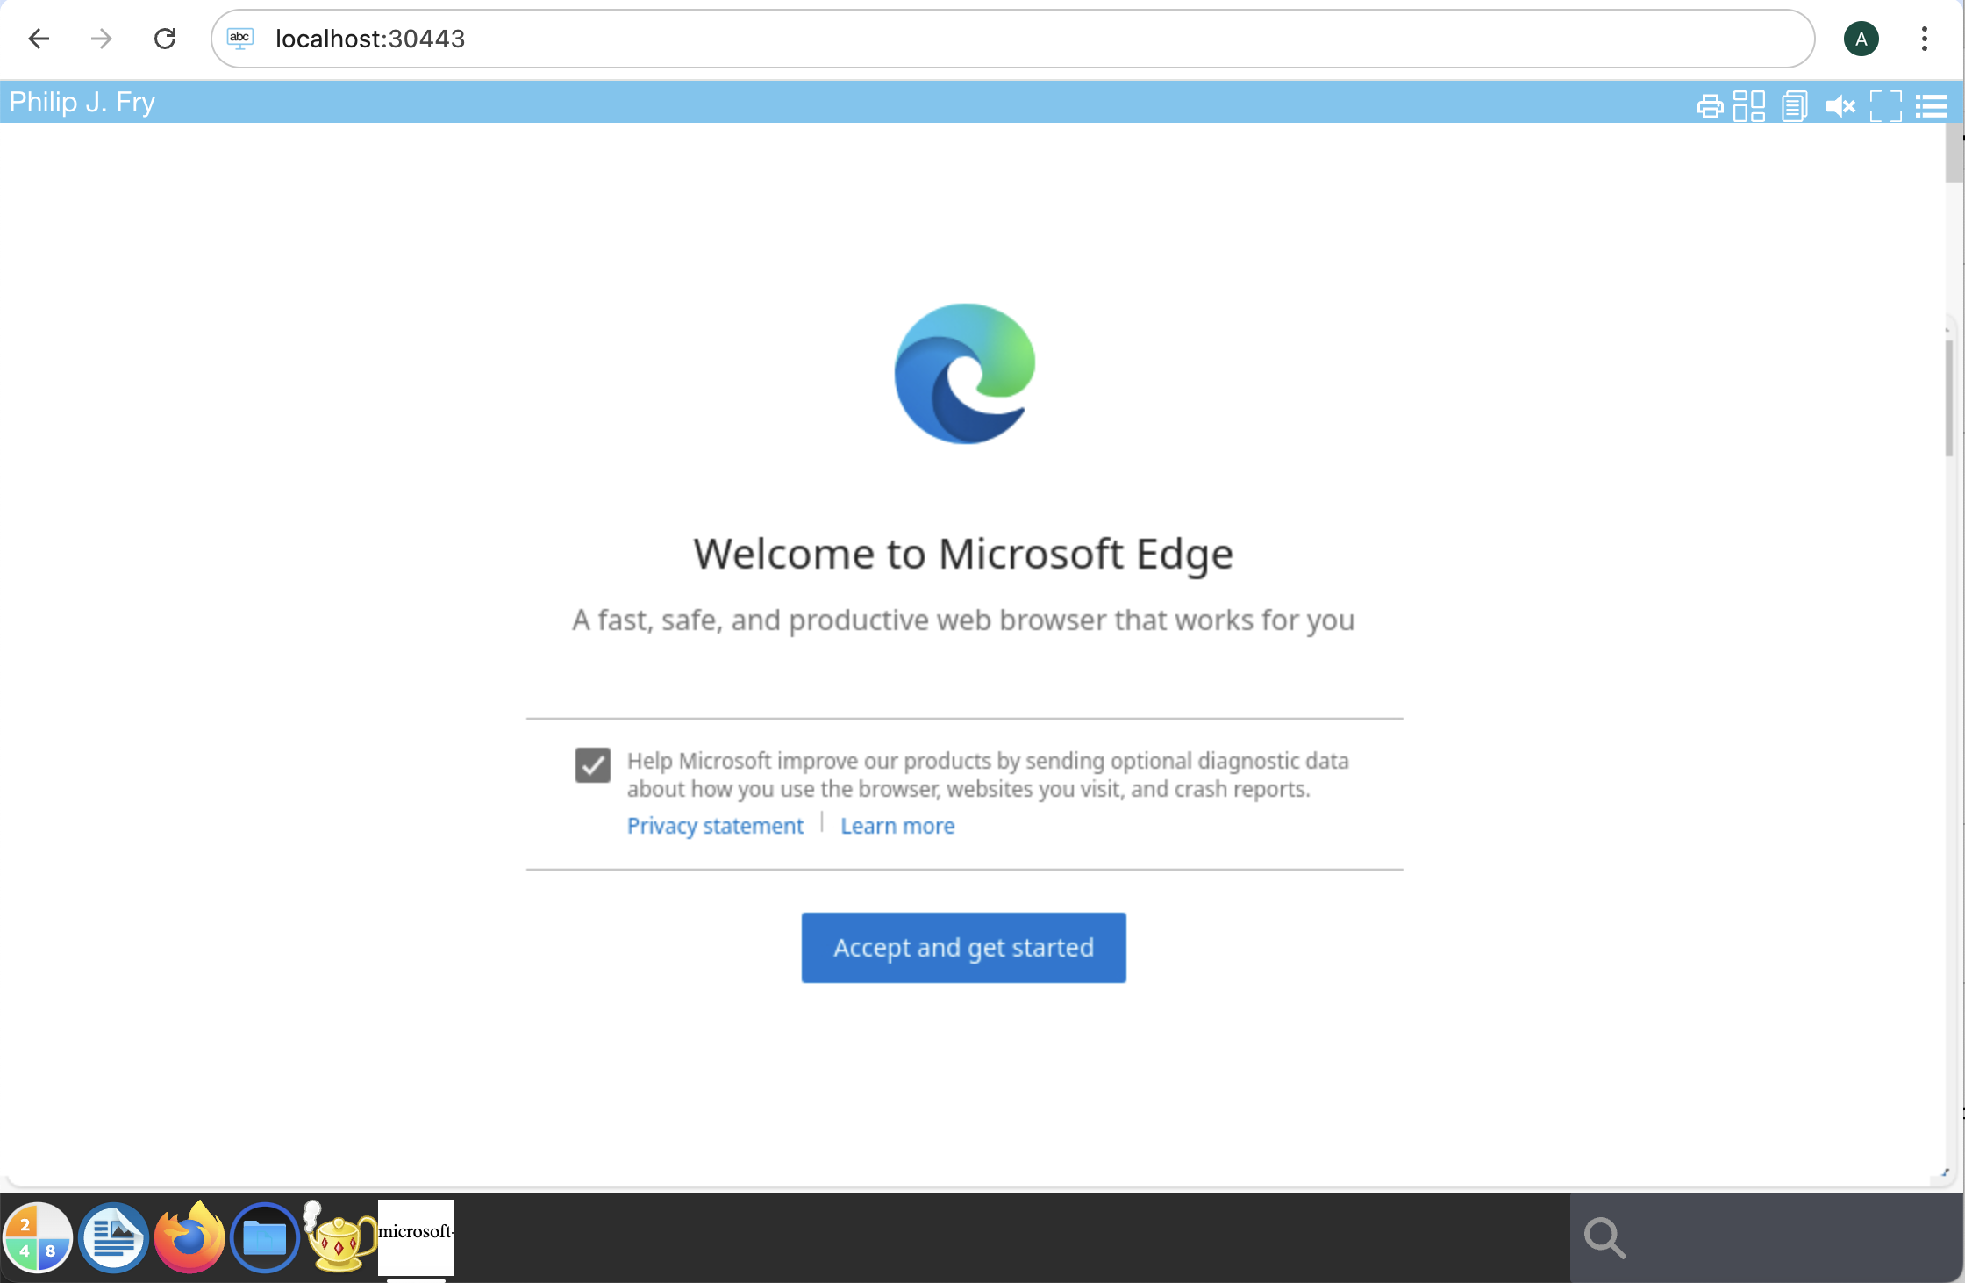Launch Firefox from the dock
Viewport: 1965px width, 1283px height.
tap(189, 1236)
